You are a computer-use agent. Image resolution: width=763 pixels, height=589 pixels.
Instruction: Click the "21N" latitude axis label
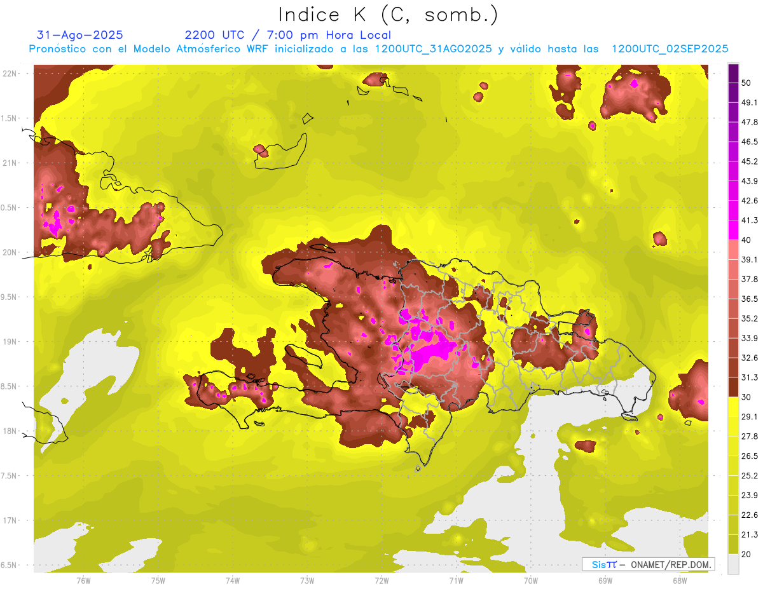pyautogui.click(x=9, y=163)
